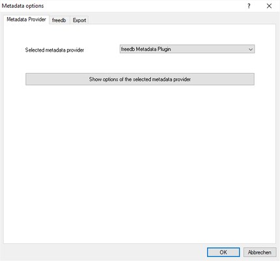280x261 pixels.
Task: Close the Metadata options dialog
Action: [x=269, y=6]
